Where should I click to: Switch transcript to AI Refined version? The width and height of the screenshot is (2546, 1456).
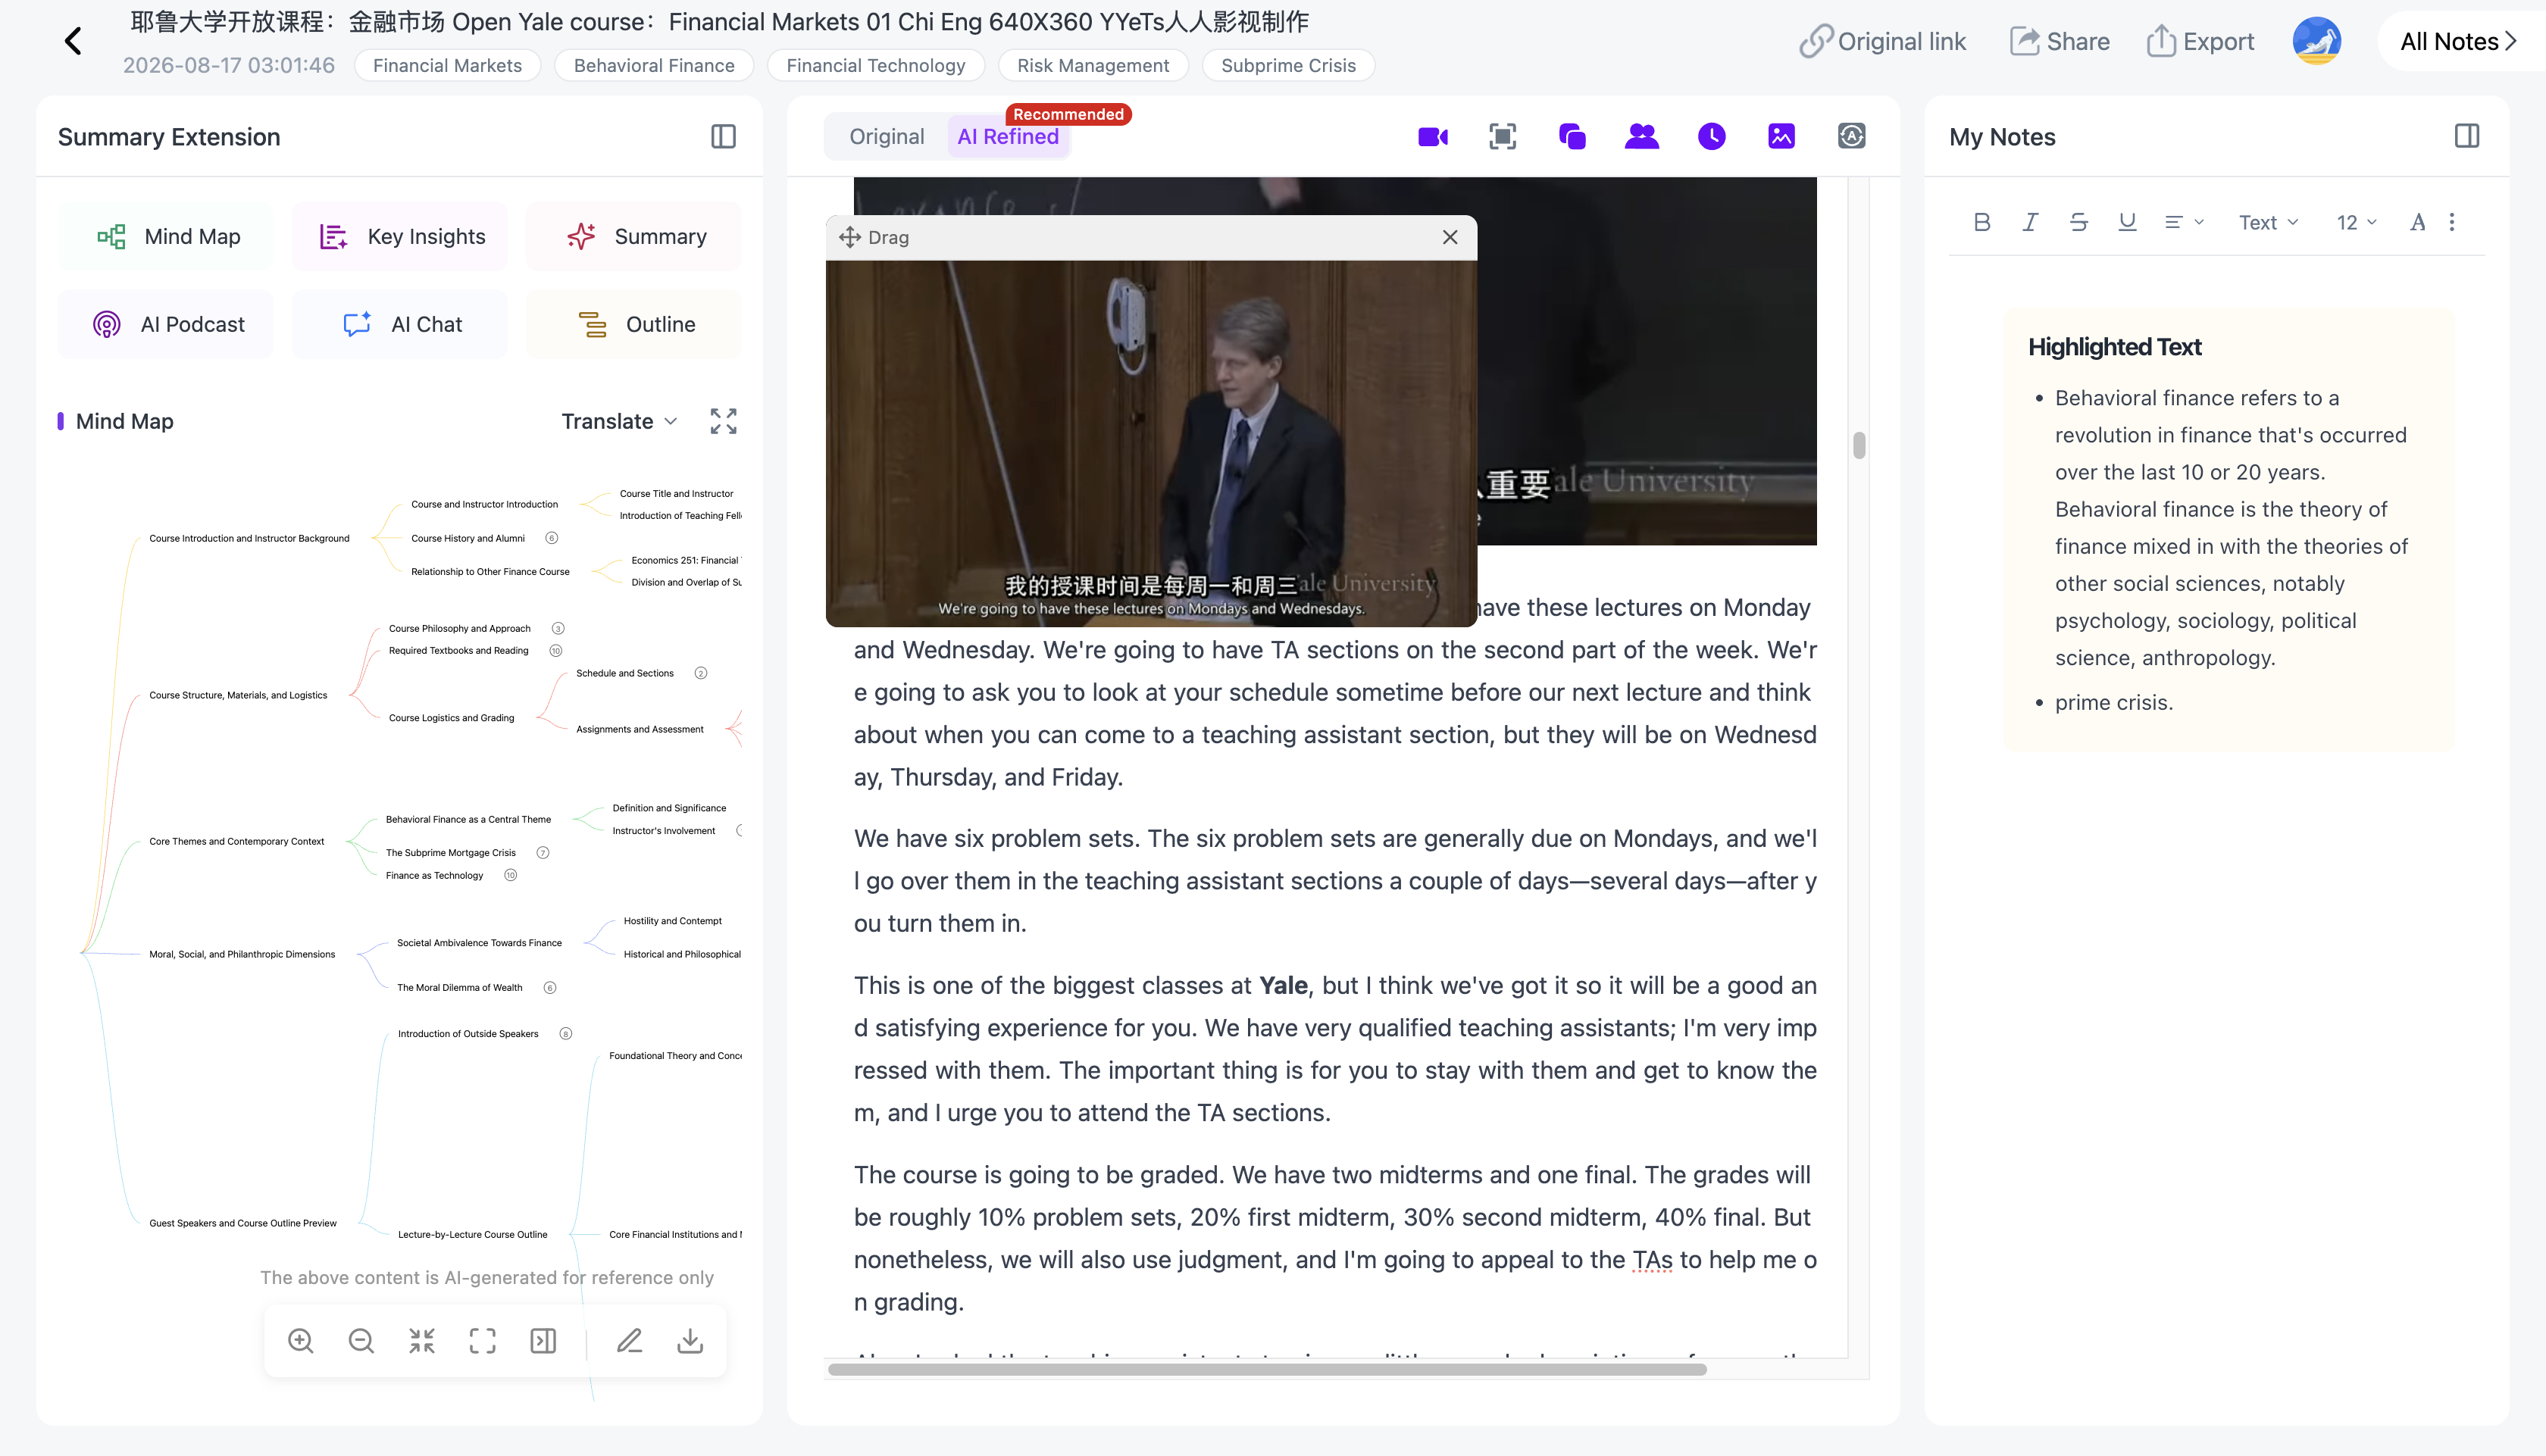click(1008, 136)
